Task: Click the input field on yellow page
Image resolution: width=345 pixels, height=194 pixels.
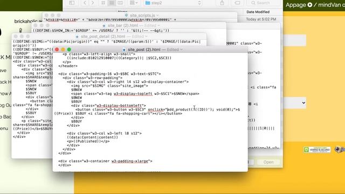Action: (x=295, y=40)
